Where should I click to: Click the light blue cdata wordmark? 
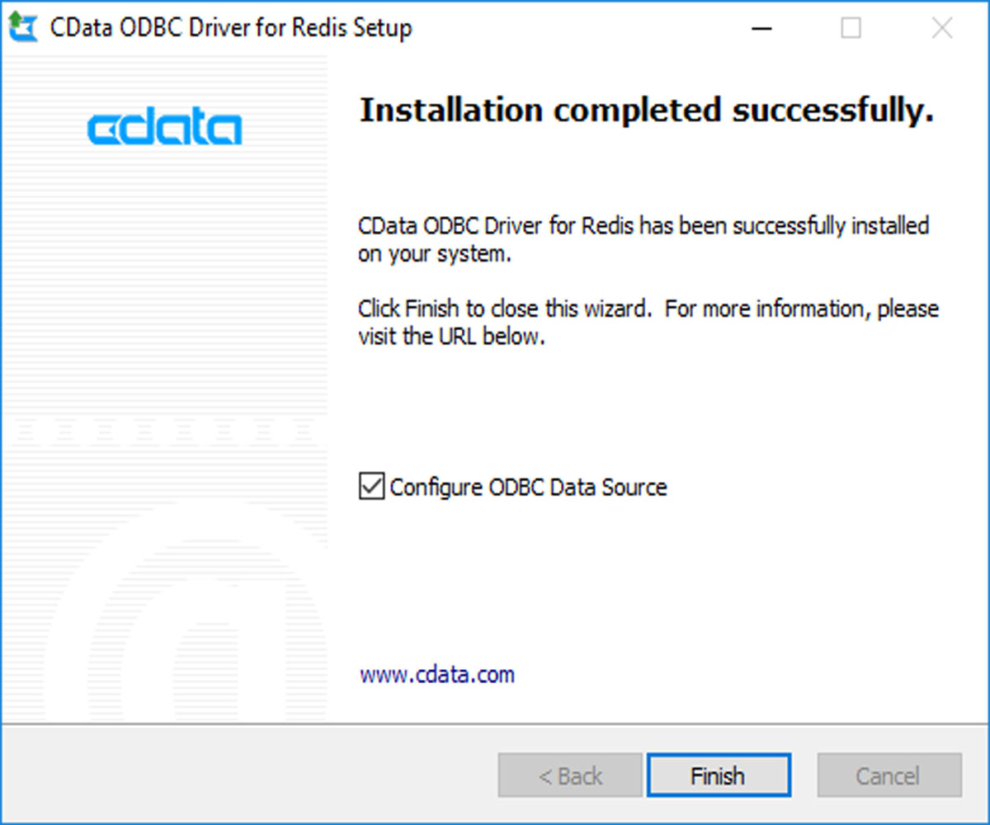tap(163, 126)
